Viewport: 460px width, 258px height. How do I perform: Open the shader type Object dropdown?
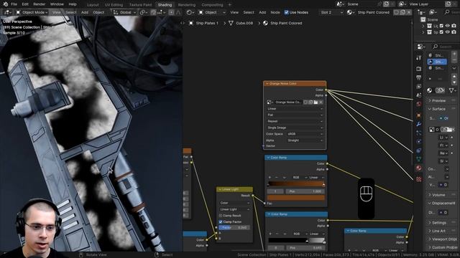pyautogui.click(x=212, y=12)
